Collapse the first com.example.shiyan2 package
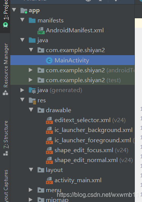 (31, 50)
